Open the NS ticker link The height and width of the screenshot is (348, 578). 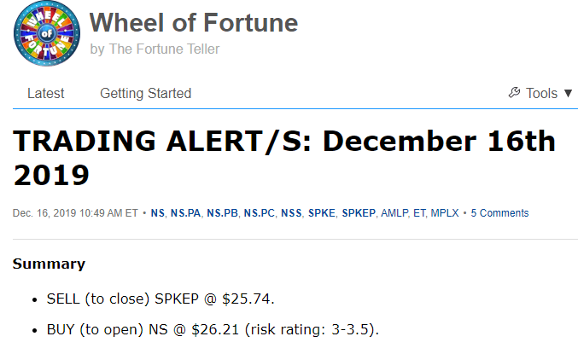pos(158,213)
